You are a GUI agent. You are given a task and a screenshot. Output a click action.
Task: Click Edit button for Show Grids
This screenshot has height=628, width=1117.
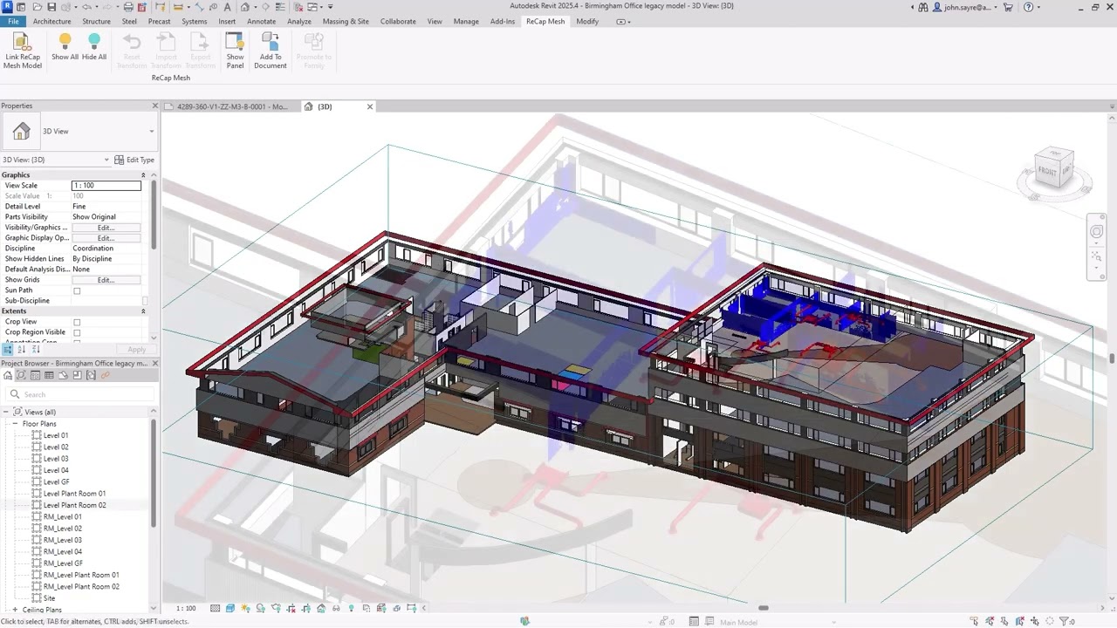pos(106,280)
